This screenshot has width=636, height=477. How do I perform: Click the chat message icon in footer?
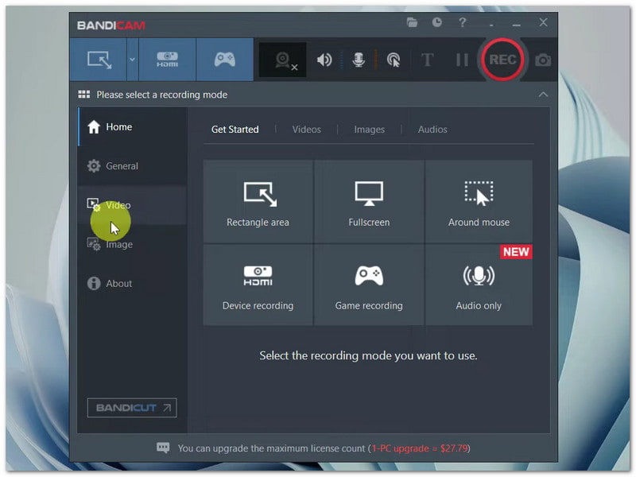pyautogui.click(x=163, y=448)
